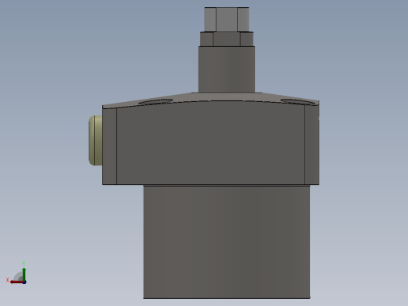
Task: Click the cylindrical shaft below the hex nut
Action: [227, 69]
